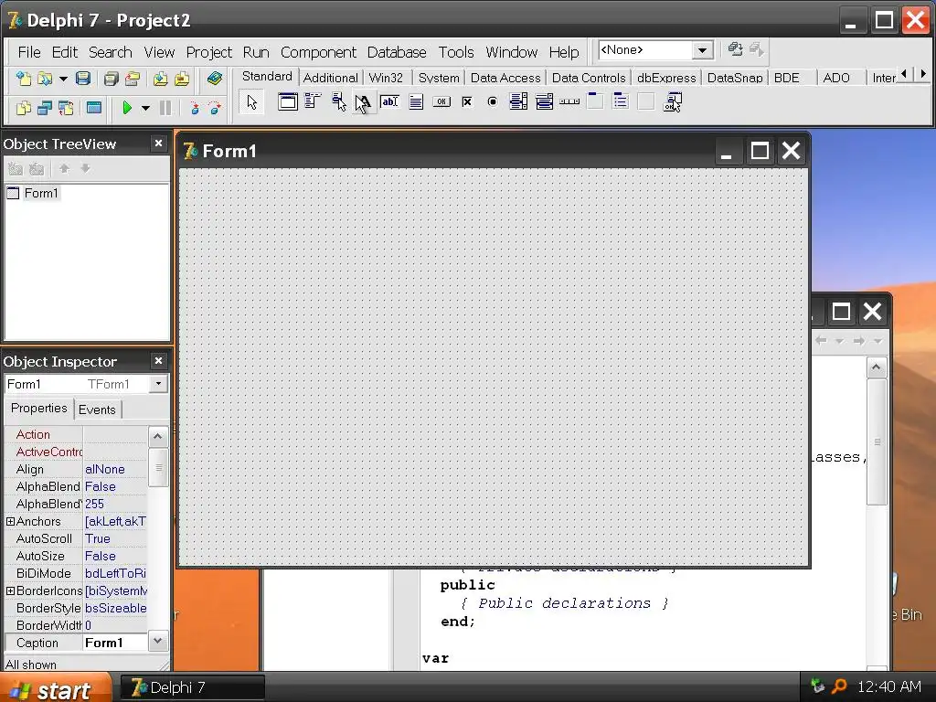936x702 pixels.
Task: Click Remove file from project icon
Action: click(x=182, y=79)
